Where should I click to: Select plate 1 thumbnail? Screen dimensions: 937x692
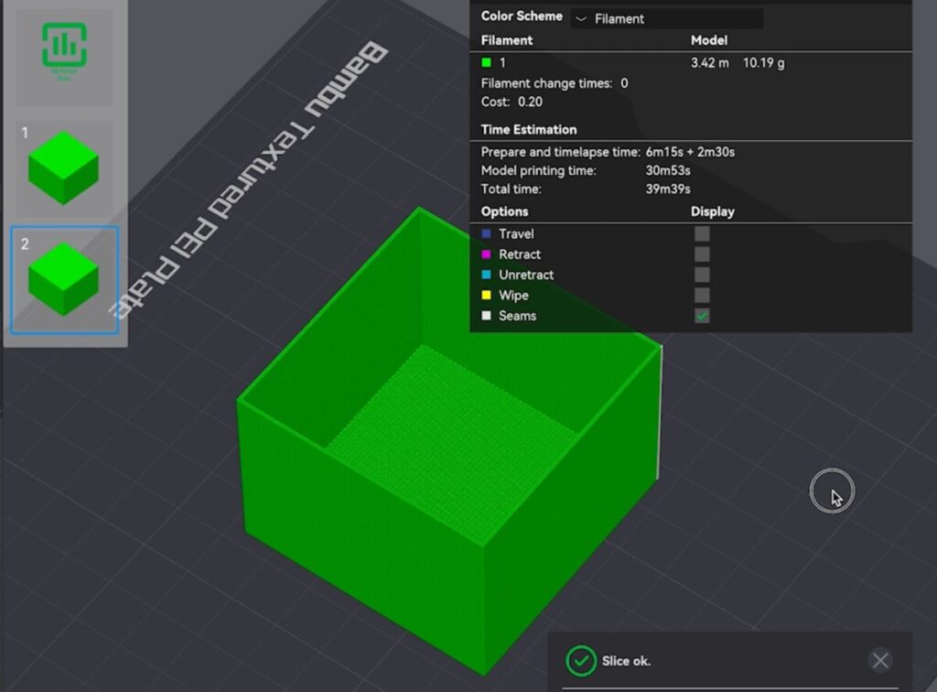(x=63, y=167)
